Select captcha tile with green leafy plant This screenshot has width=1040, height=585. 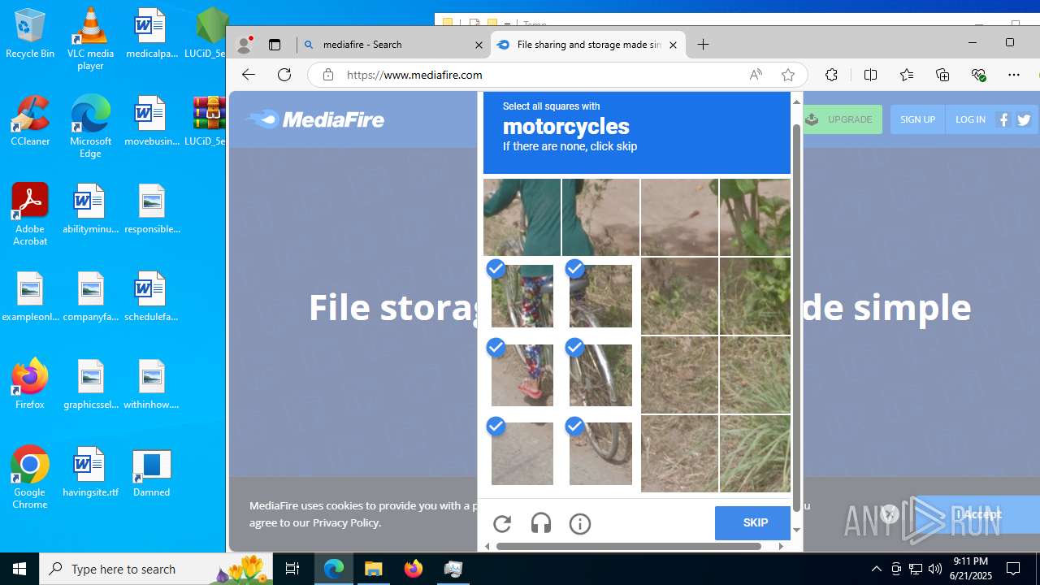pyautogui.click(x=755, y=217)
